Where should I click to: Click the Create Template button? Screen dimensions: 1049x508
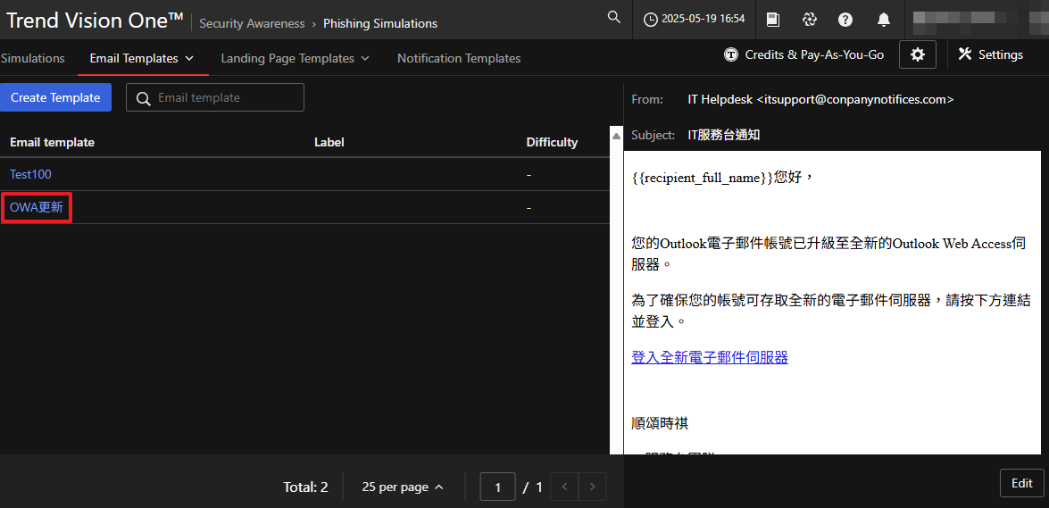coord(55,97)
